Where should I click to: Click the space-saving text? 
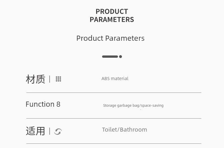click(152, 106)
